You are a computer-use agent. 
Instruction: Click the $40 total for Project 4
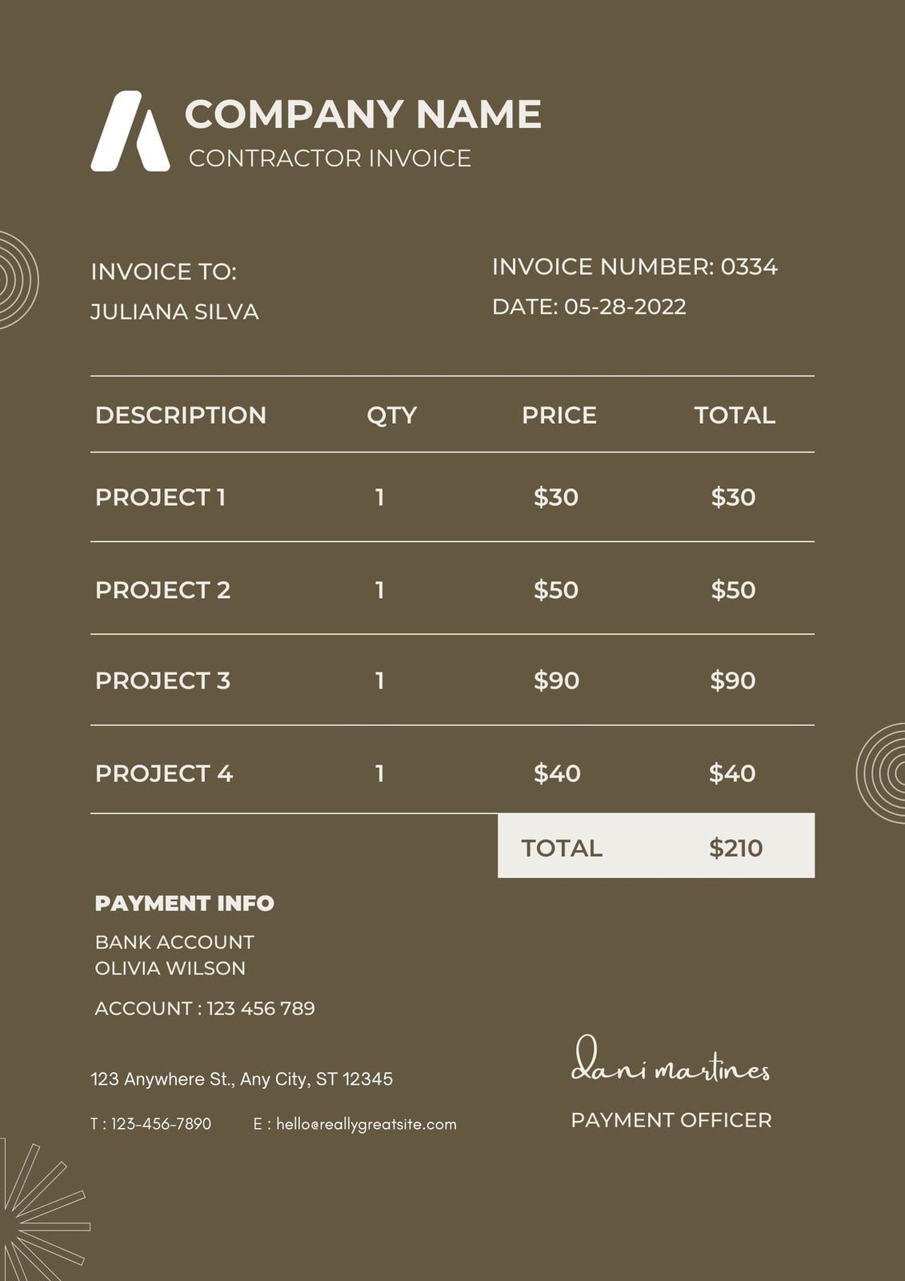(x=732, y=773)
